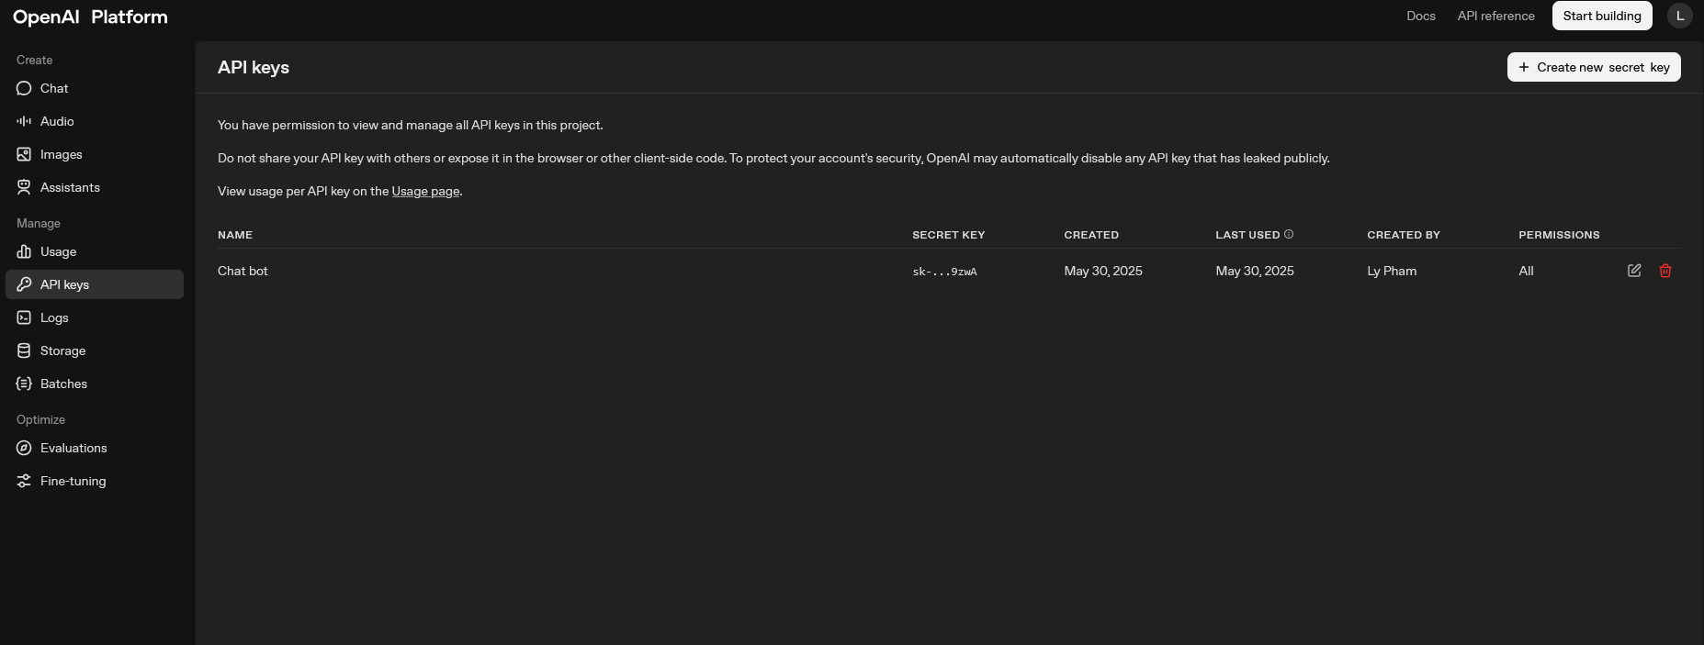Click the Last Used date value
The width and height of the screenshot is (1704, 645).
(1255, 271)
